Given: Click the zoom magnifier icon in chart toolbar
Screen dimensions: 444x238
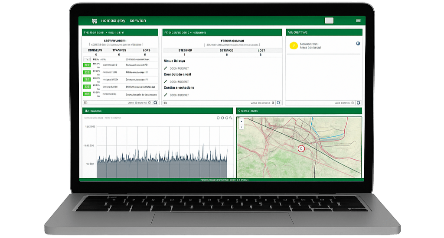Looking at the screenshot, I should (x=231, y=118).
